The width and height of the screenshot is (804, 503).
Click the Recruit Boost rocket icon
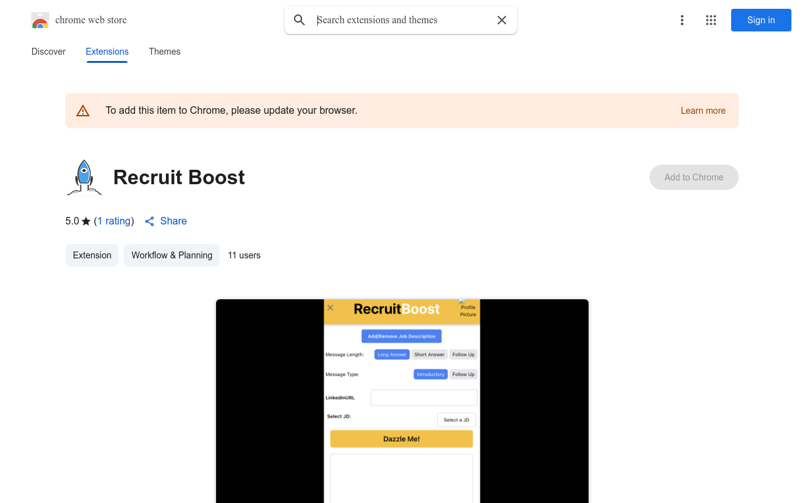pos(84,177)
